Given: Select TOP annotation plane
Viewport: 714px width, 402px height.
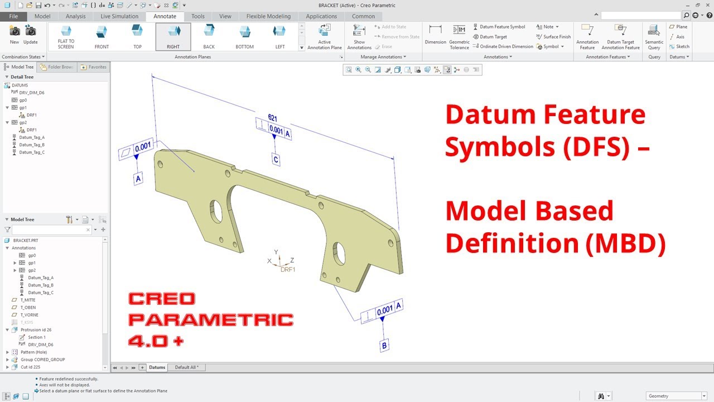Looking at the screenshot, I should pos(137,36).
